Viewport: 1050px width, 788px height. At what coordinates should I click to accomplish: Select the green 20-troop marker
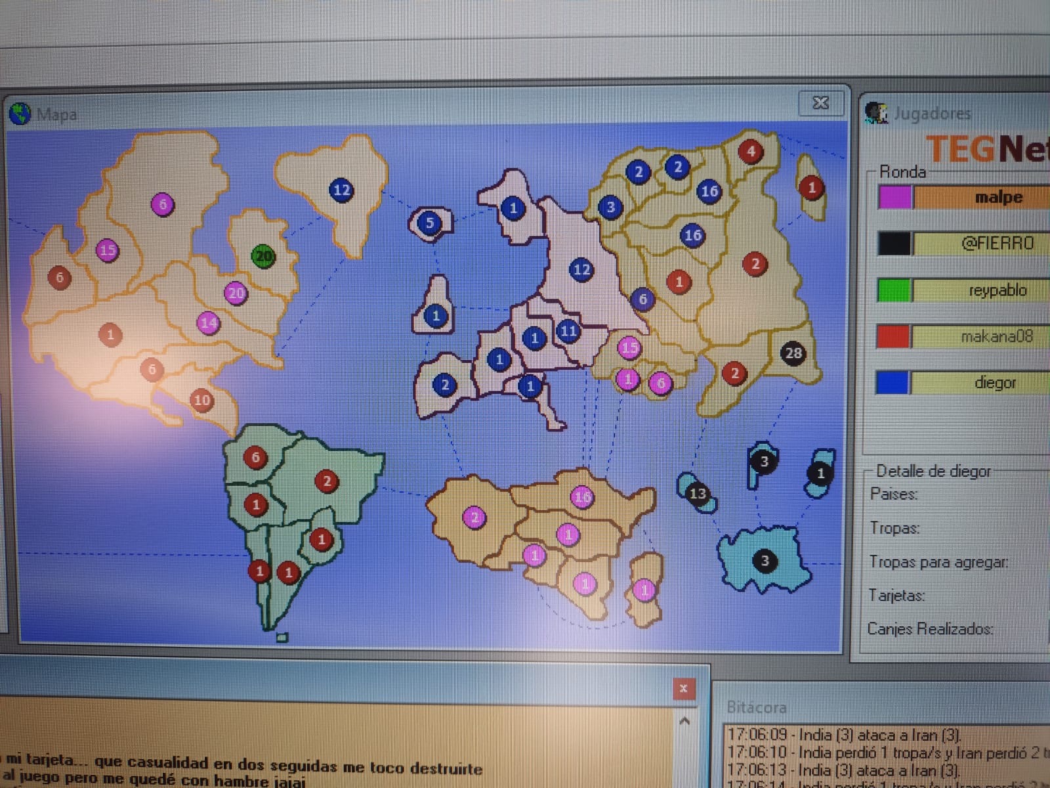(x=264, y=256)
